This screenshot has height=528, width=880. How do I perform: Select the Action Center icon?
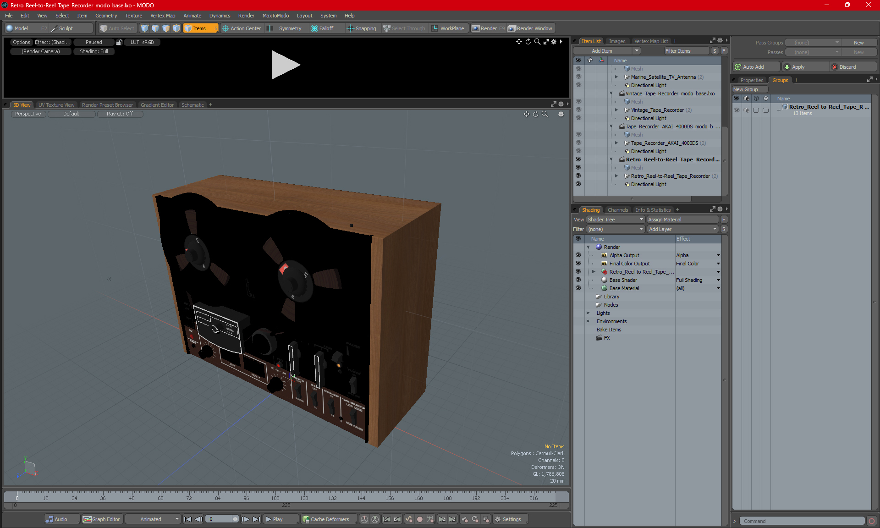click(225, 28)
